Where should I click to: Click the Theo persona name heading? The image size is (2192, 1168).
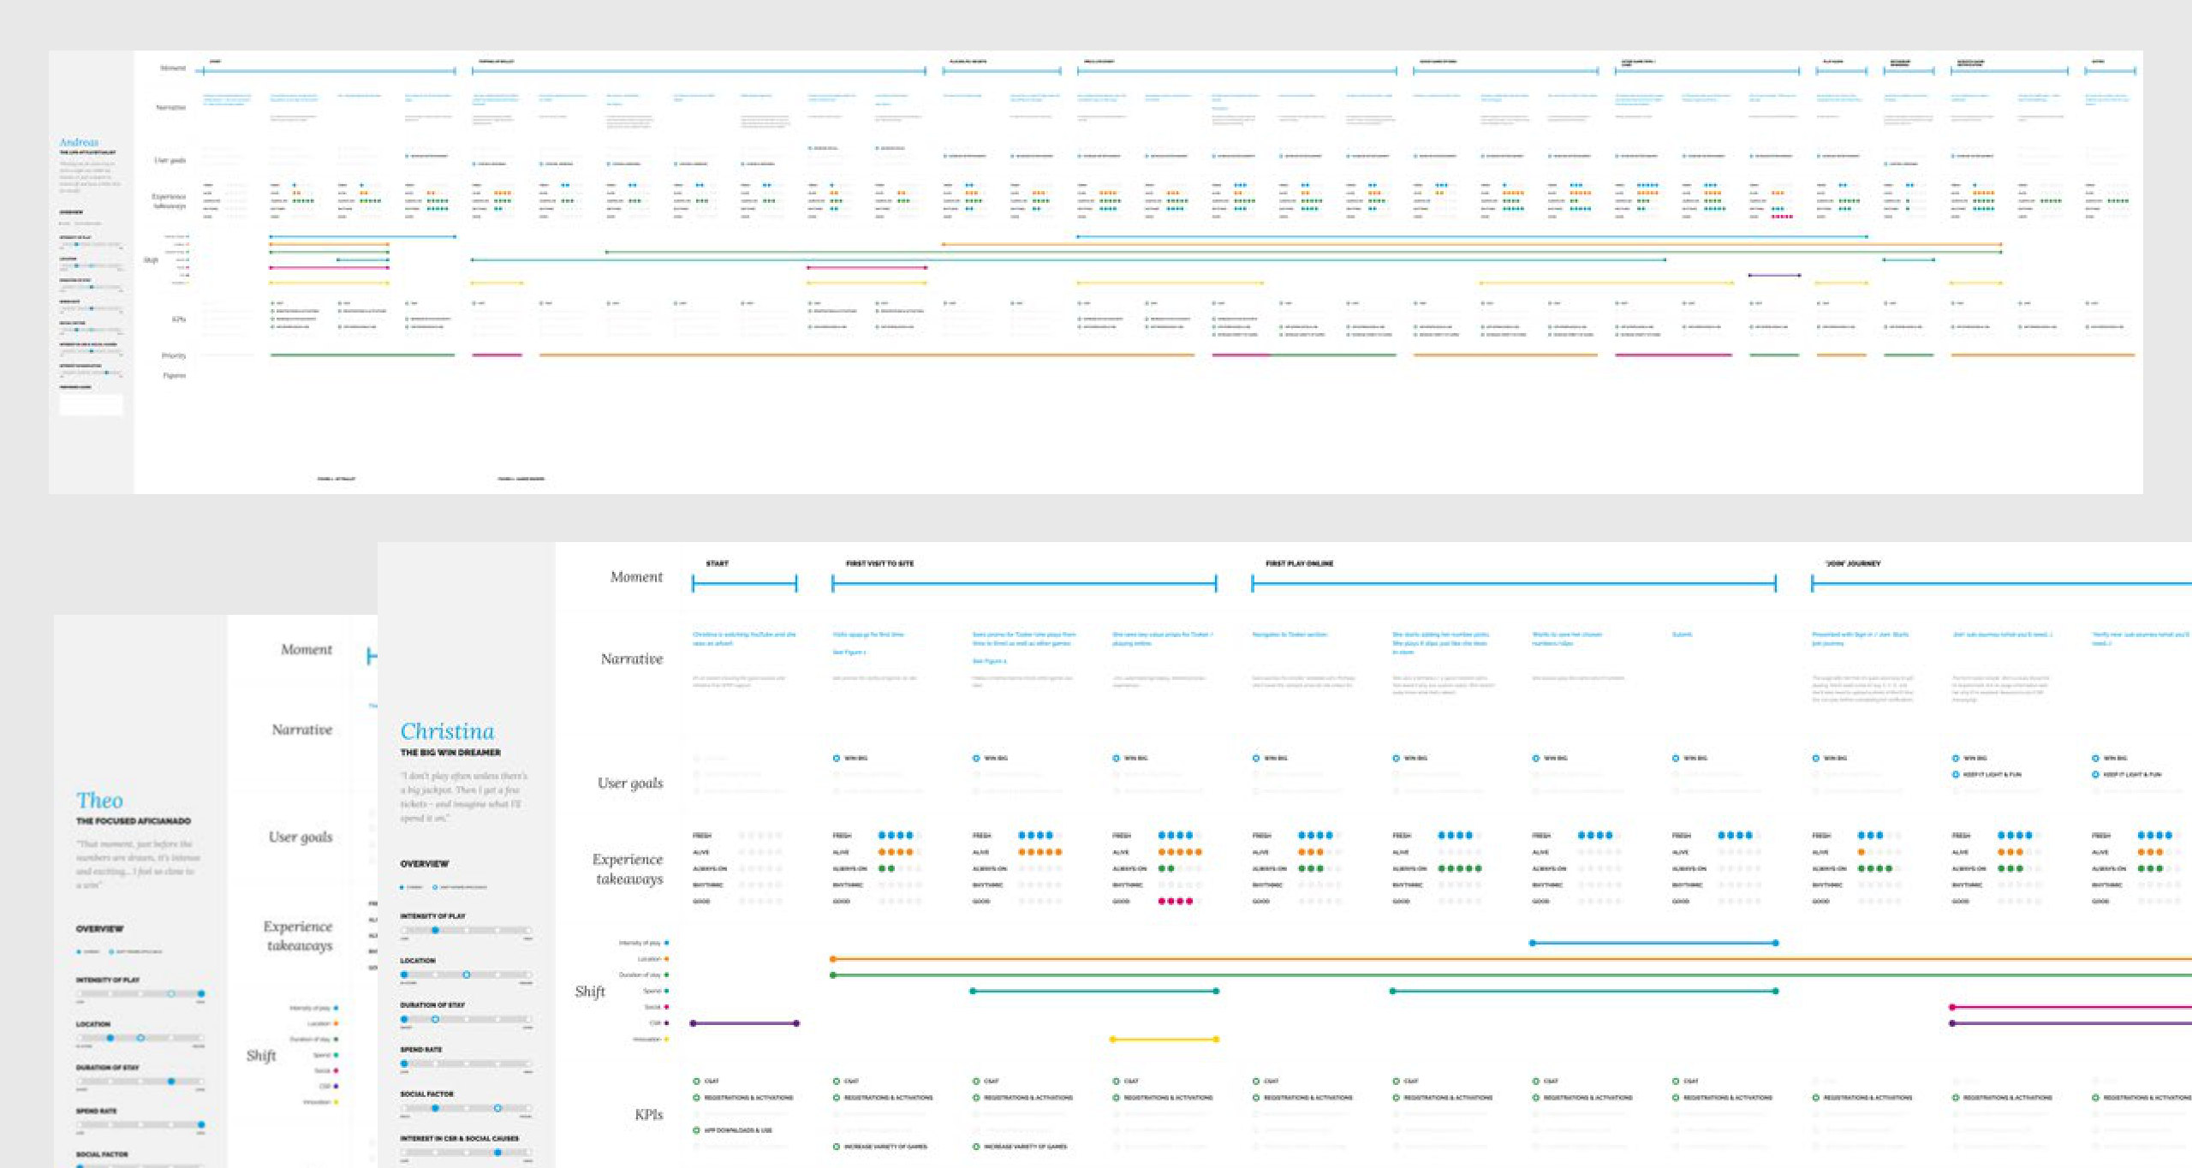click(99, 801)
